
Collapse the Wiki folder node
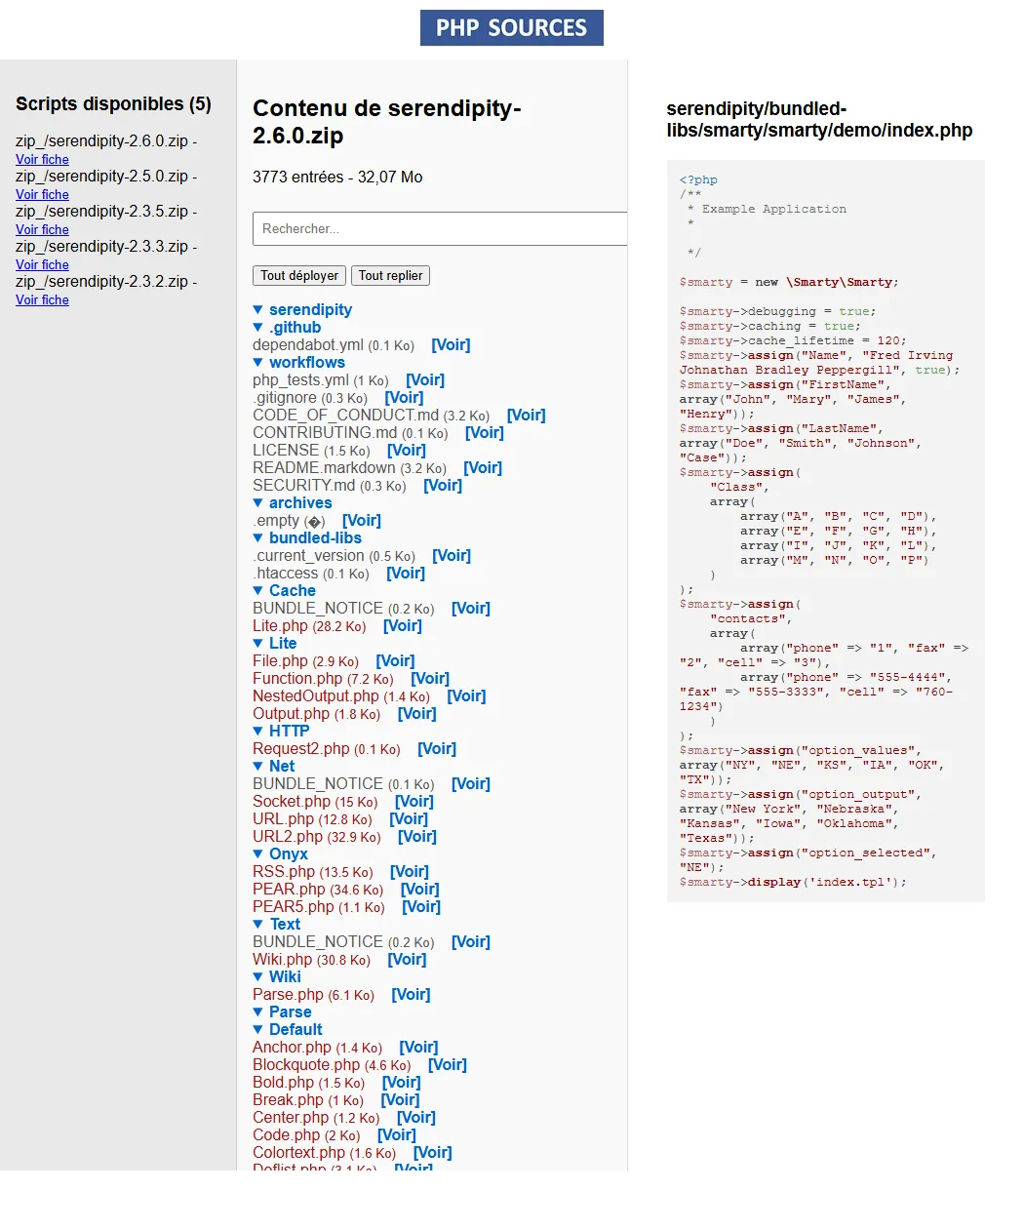tap(276, 977)
